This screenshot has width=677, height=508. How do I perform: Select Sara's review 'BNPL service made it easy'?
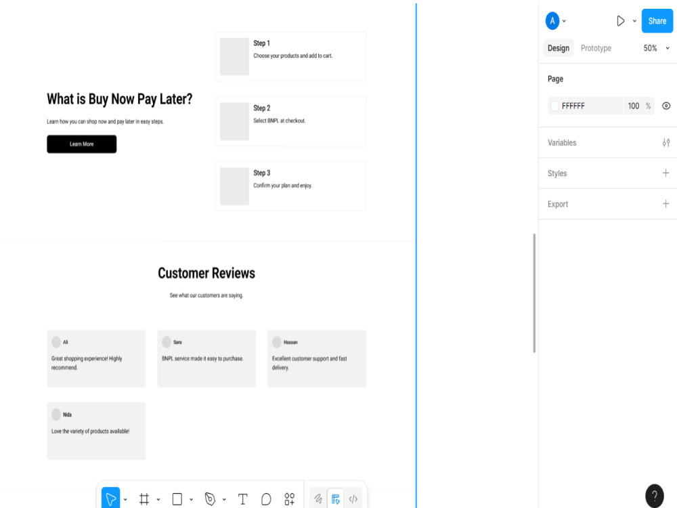[x=202, y=358]
